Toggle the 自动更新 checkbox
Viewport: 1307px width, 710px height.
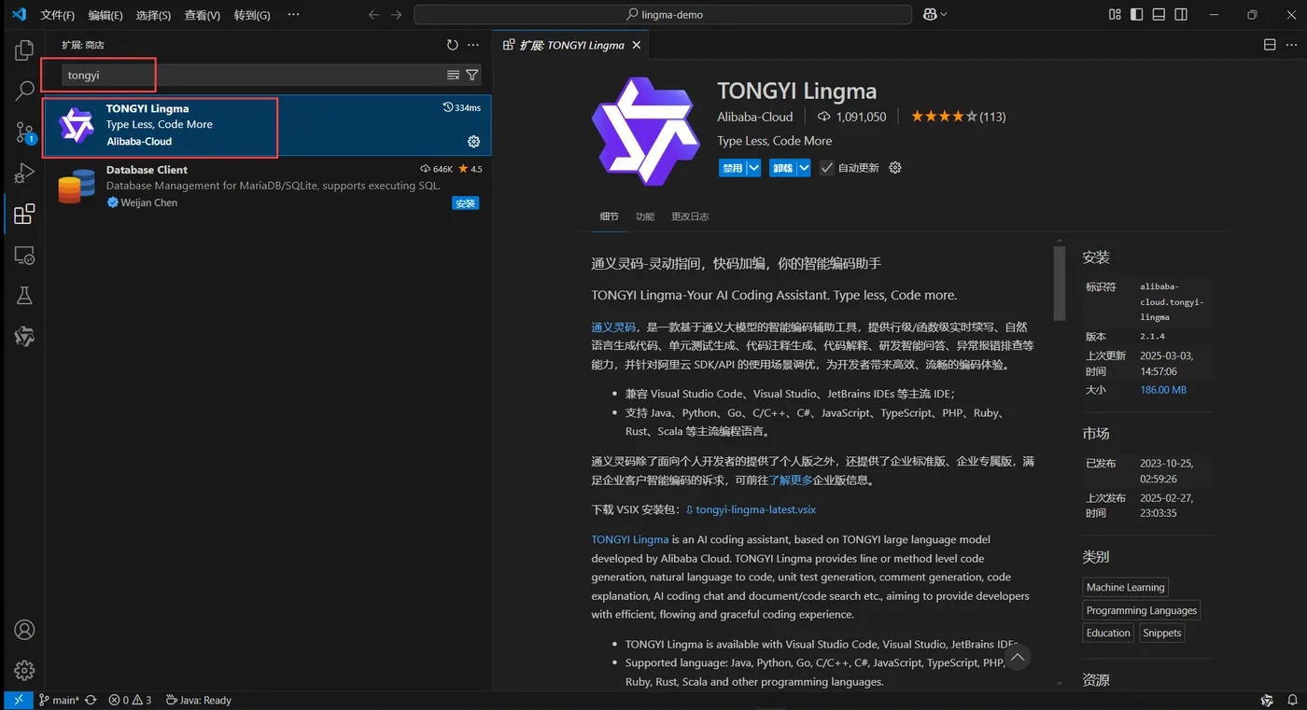(826, 168)
